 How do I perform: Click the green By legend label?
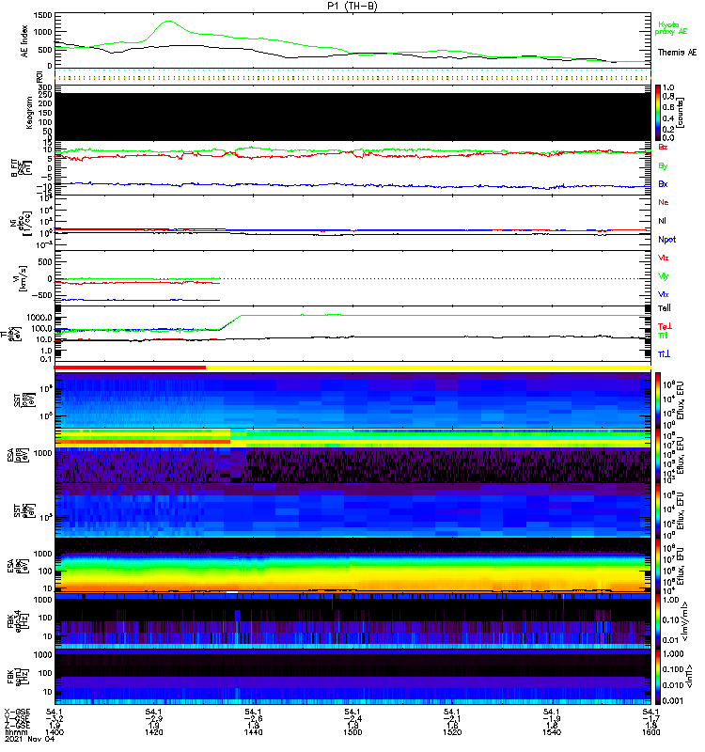coord(663,166)
